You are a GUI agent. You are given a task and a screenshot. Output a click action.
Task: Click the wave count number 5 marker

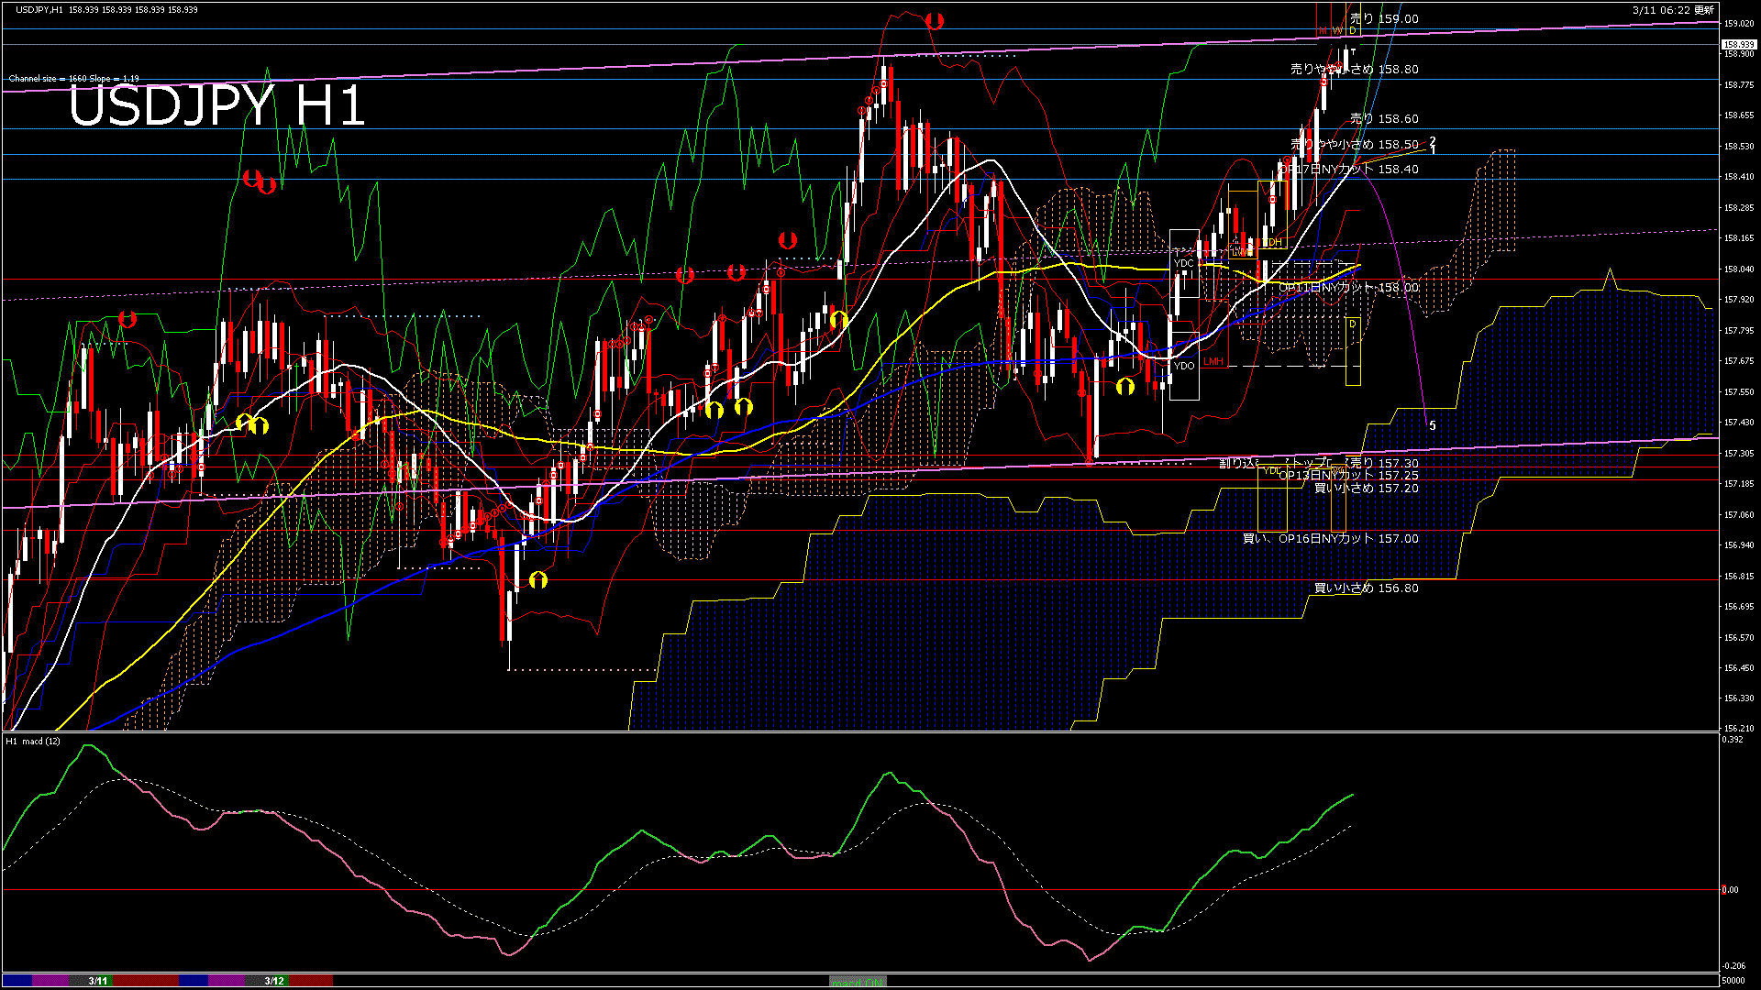1433,426
